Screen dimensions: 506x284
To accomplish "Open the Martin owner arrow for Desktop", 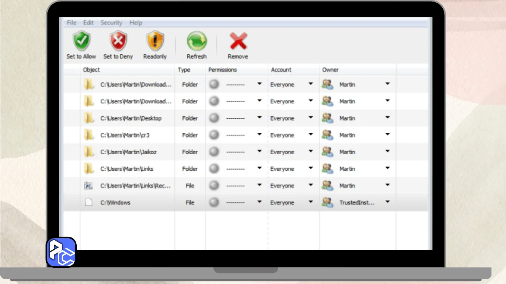I will 388,118.
